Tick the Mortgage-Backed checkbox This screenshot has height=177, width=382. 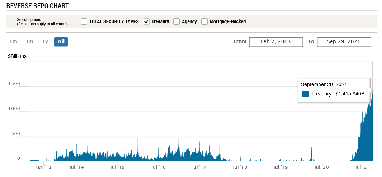204,21
